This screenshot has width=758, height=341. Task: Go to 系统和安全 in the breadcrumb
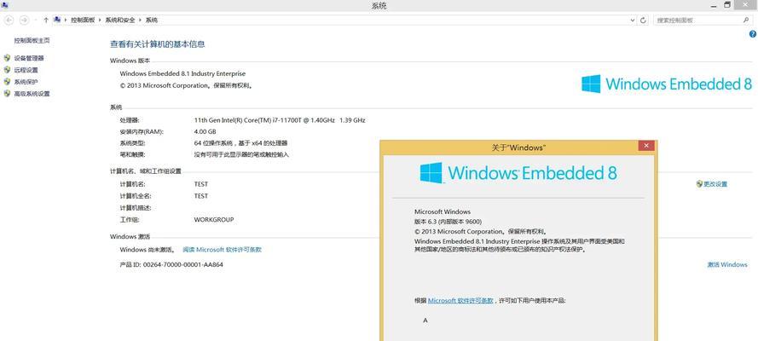click(120, 20)
